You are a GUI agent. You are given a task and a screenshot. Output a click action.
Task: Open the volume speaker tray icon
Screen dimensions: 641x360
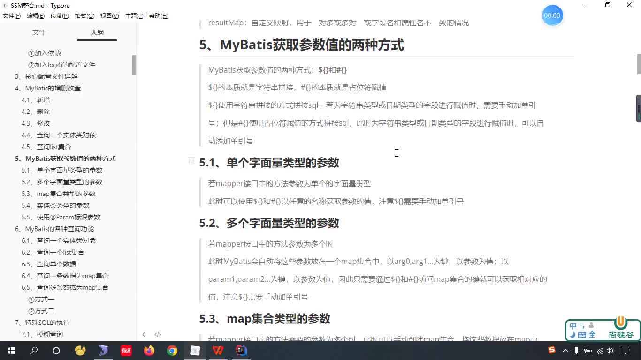(610, 350)
